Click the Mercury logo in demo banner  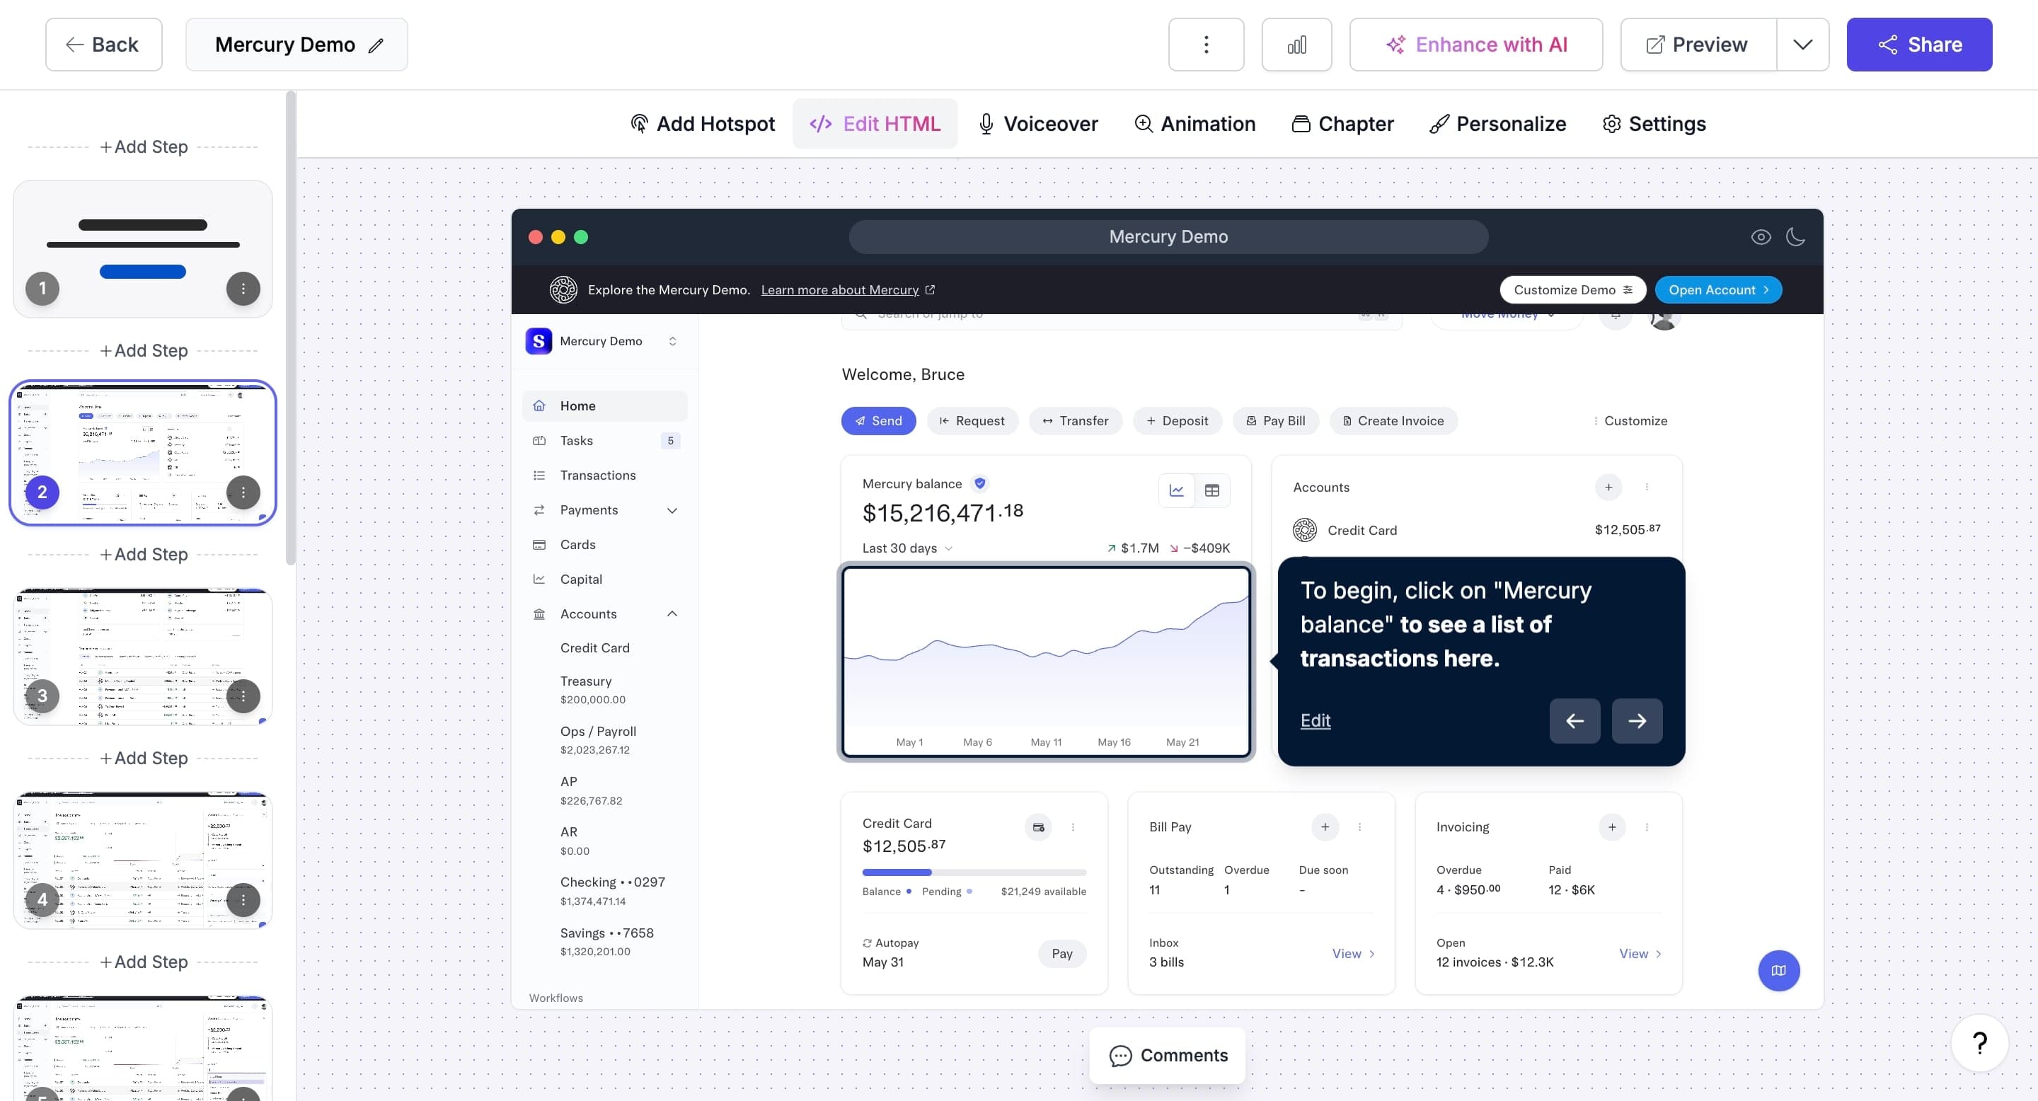563,289
